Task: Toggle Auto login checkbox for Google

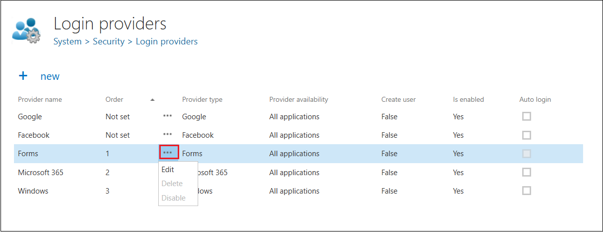Action: pyautogui.click(x=526, y=116)
